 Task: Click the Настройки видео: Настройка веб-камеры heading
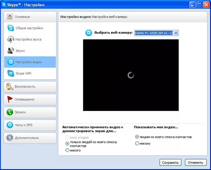pos(94,17)
